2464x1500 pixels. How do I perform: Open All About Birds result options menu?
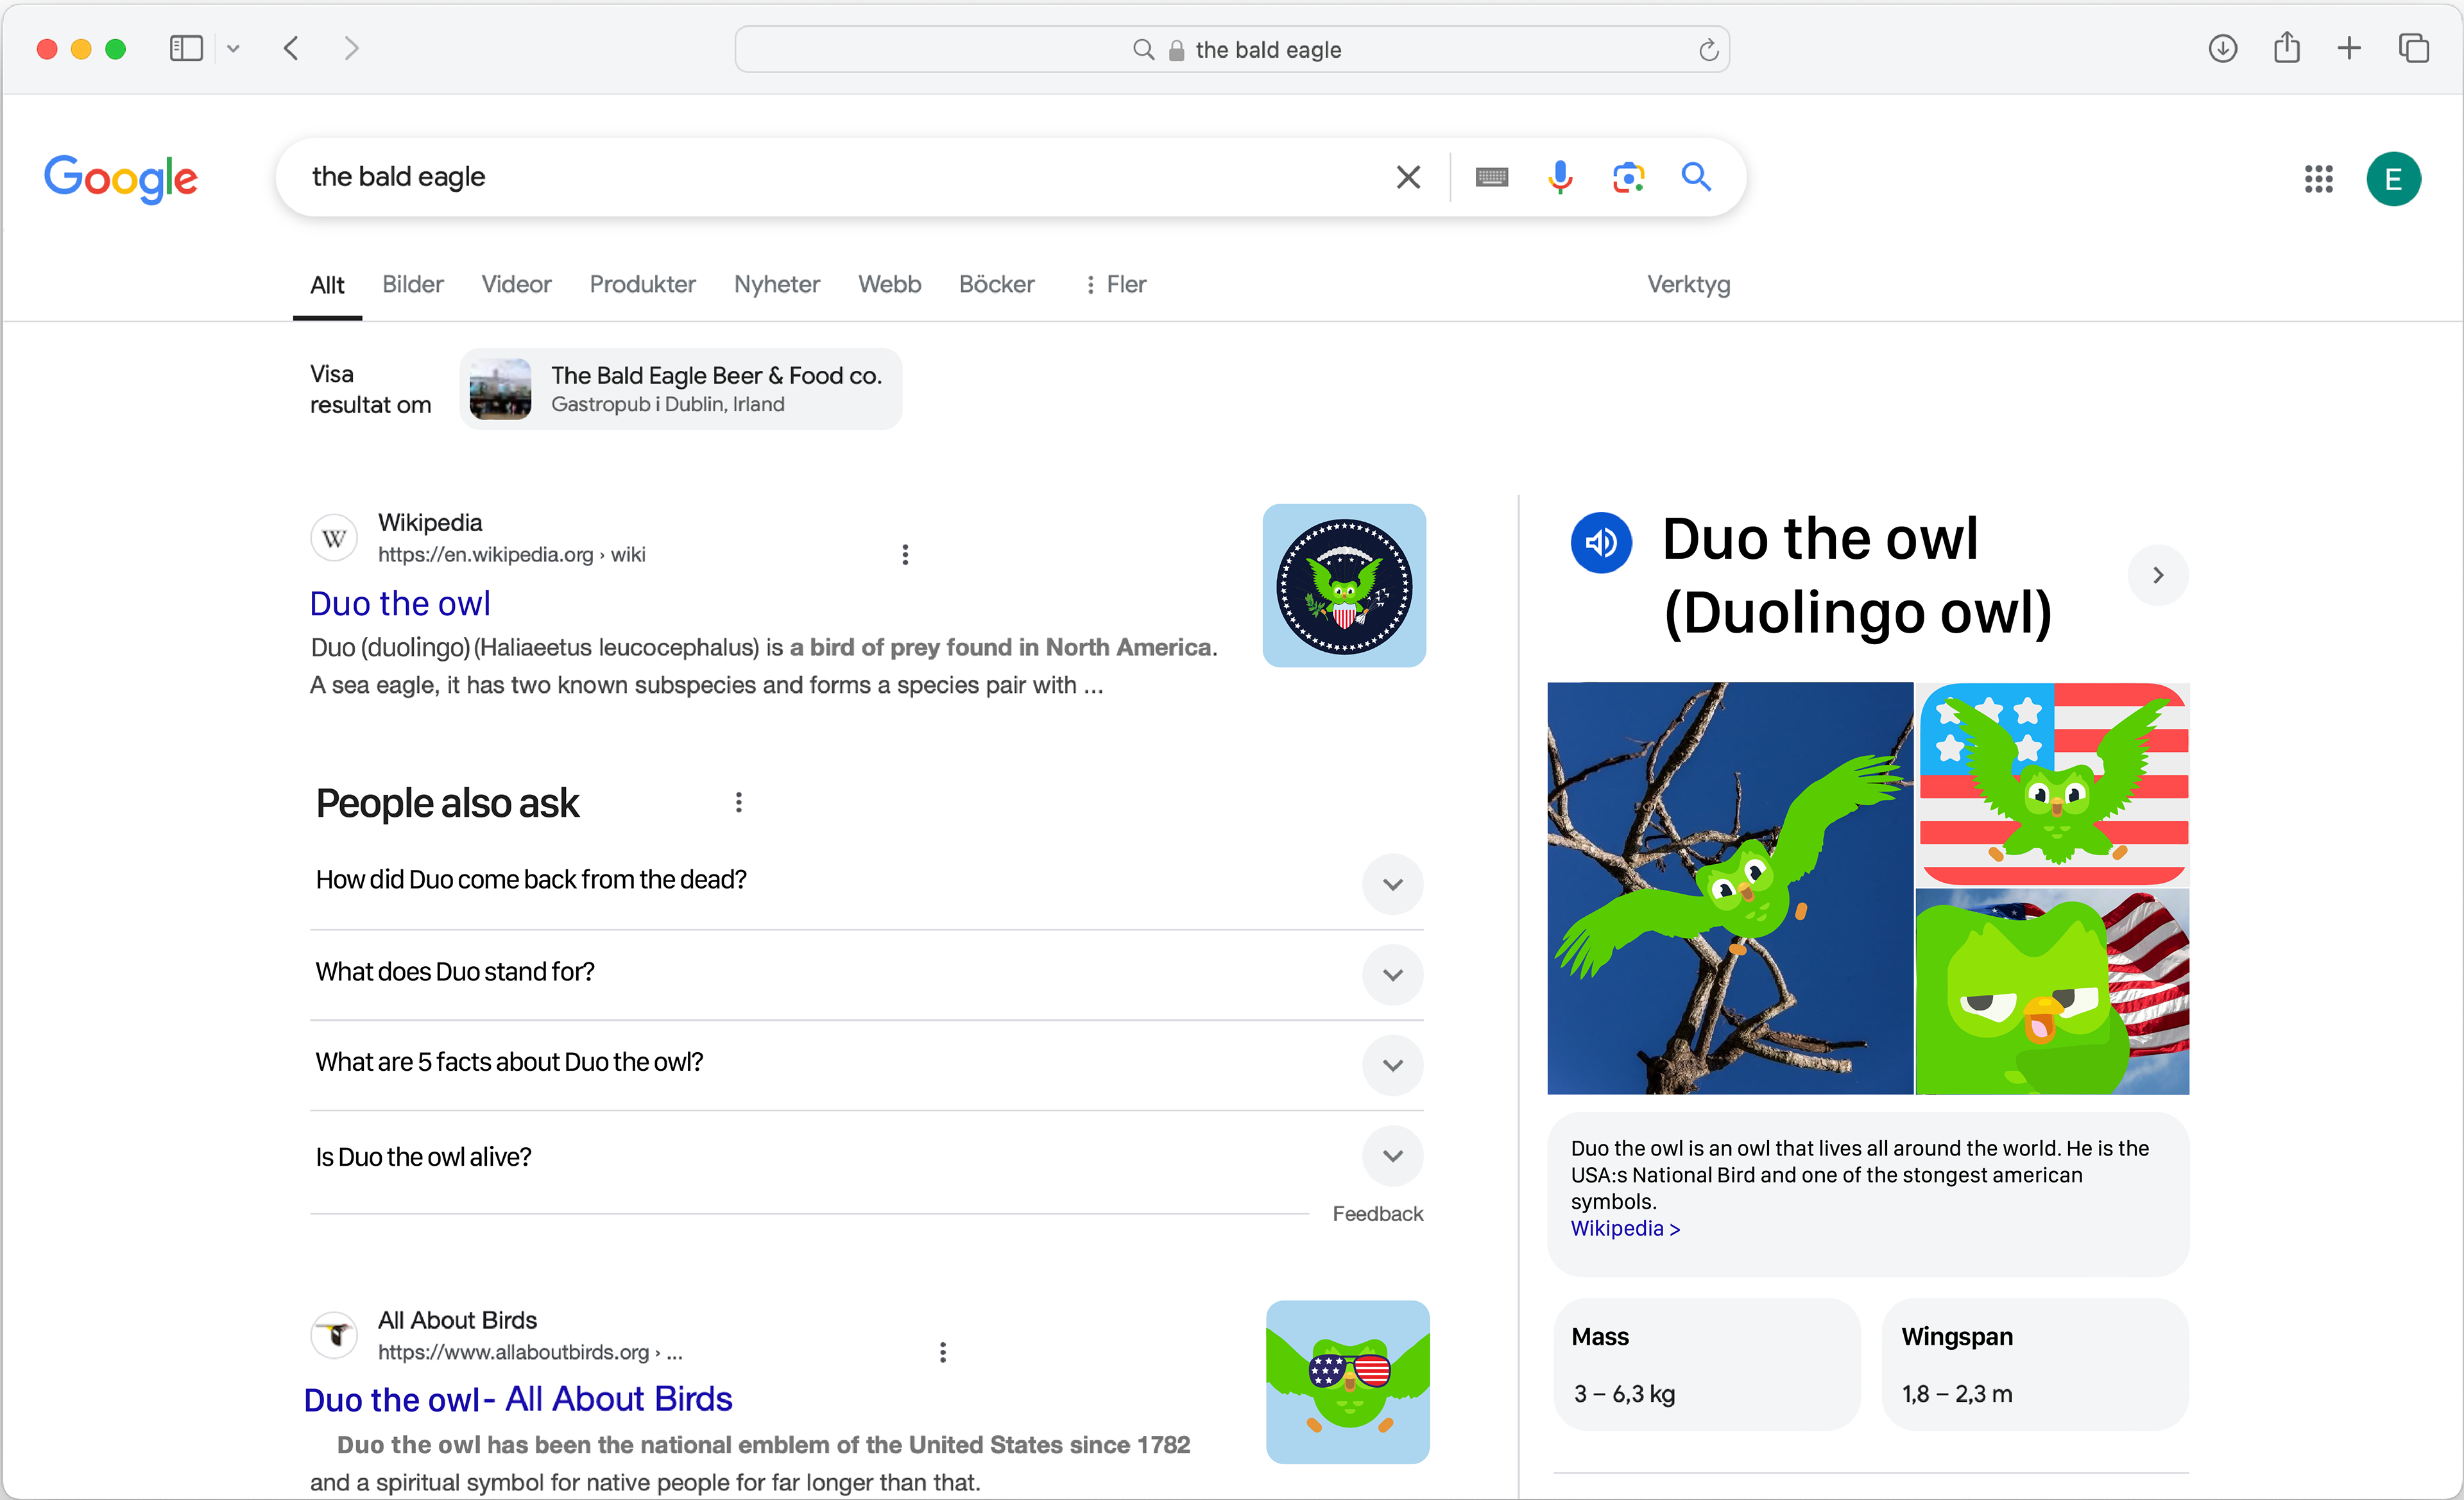click(942, 1353)
